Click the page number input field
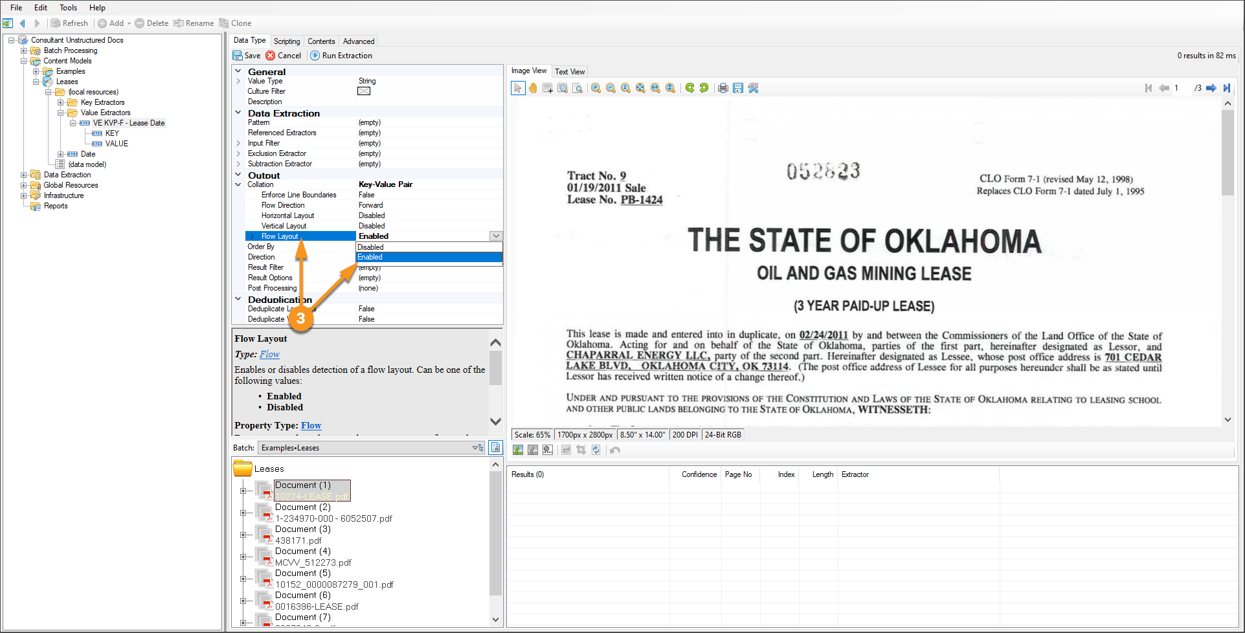The width and height of the screenshot is (1245, 633). point(1182,88)
